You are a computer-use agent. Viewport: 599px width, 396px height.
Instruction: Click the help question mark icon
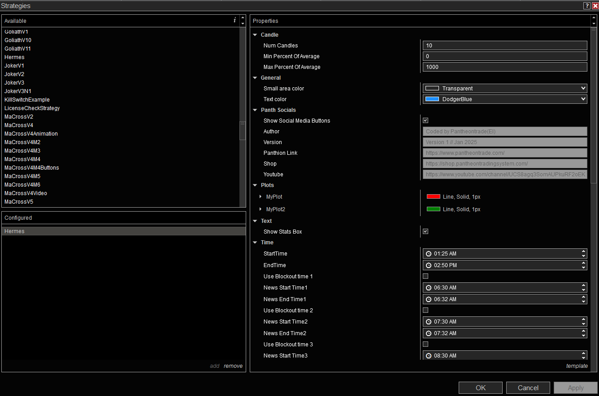(x=586, y=6)
